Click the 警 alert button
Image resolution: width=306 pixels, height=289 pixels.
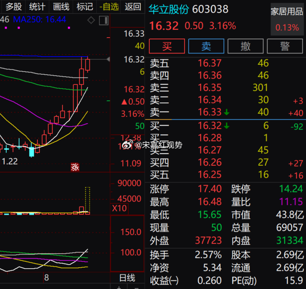(285, 46)
